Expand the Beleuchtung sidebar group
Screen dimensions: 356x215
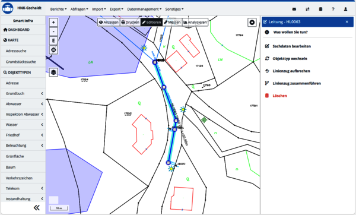coord(23,146)
